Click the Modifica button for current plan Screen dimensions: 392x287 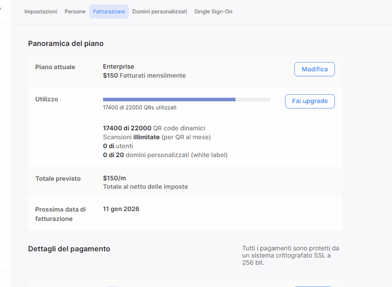tap(314, 69)
